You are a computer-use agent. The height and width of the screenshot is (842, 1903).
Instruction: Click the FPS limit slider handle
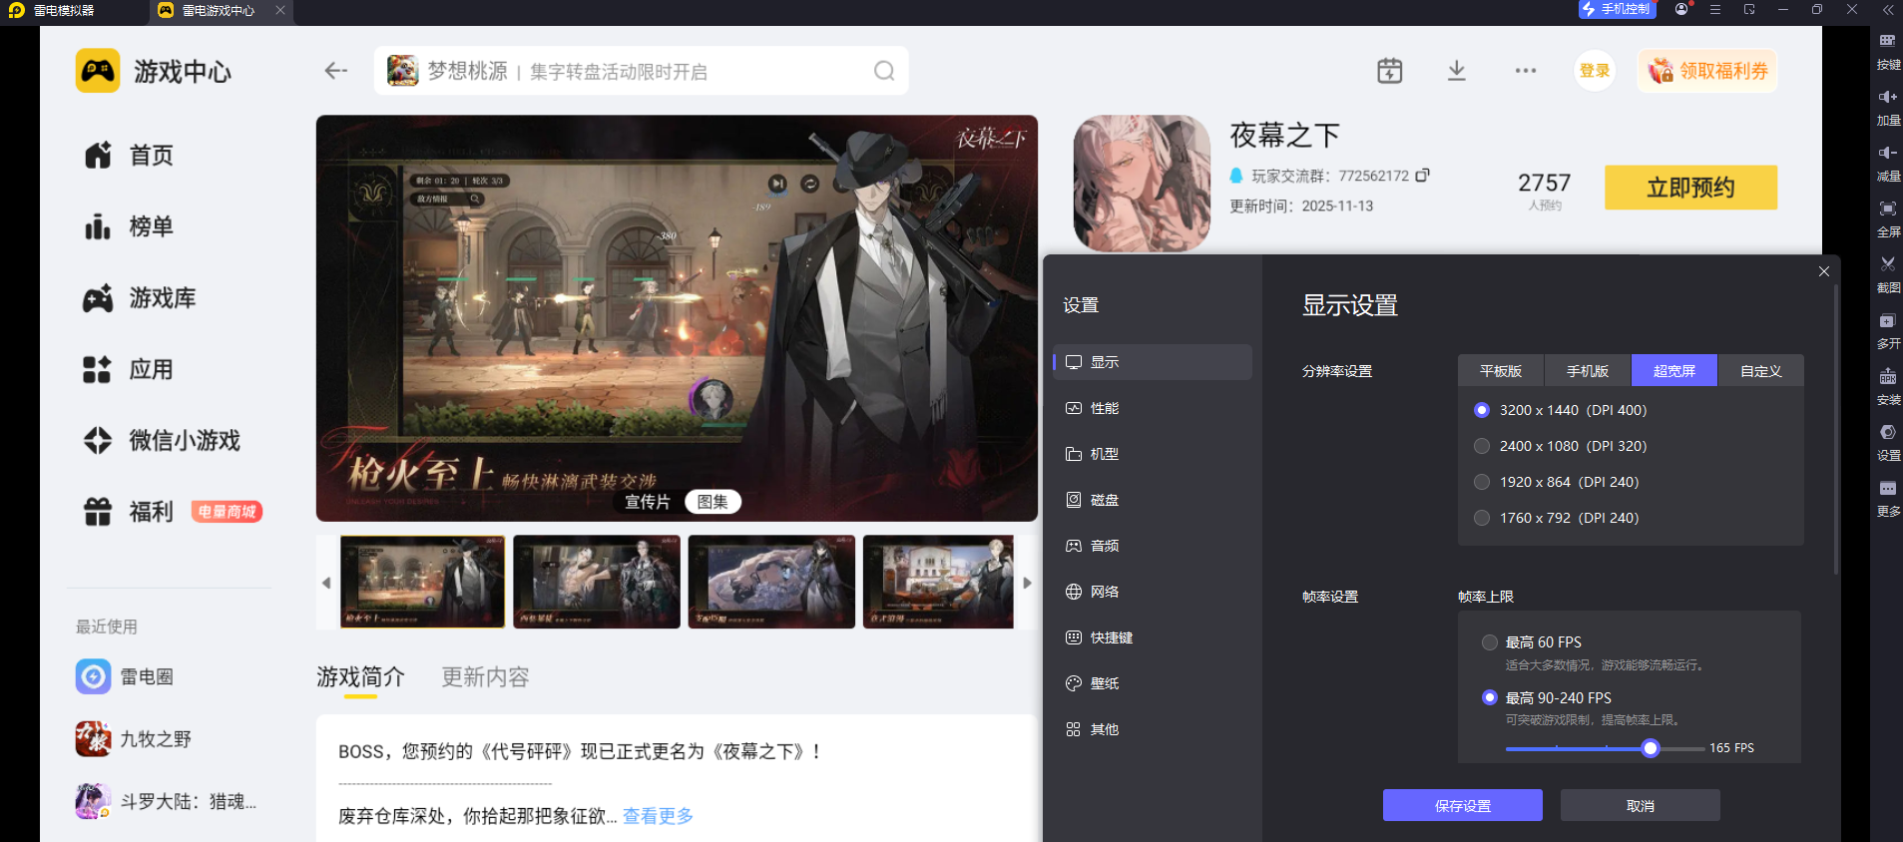coord(1651,748)
